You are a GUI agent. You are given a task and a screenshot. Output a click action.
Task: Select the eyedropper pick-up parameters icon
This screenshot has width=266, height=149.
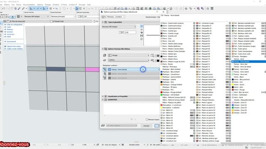click(x=19, y=8)
